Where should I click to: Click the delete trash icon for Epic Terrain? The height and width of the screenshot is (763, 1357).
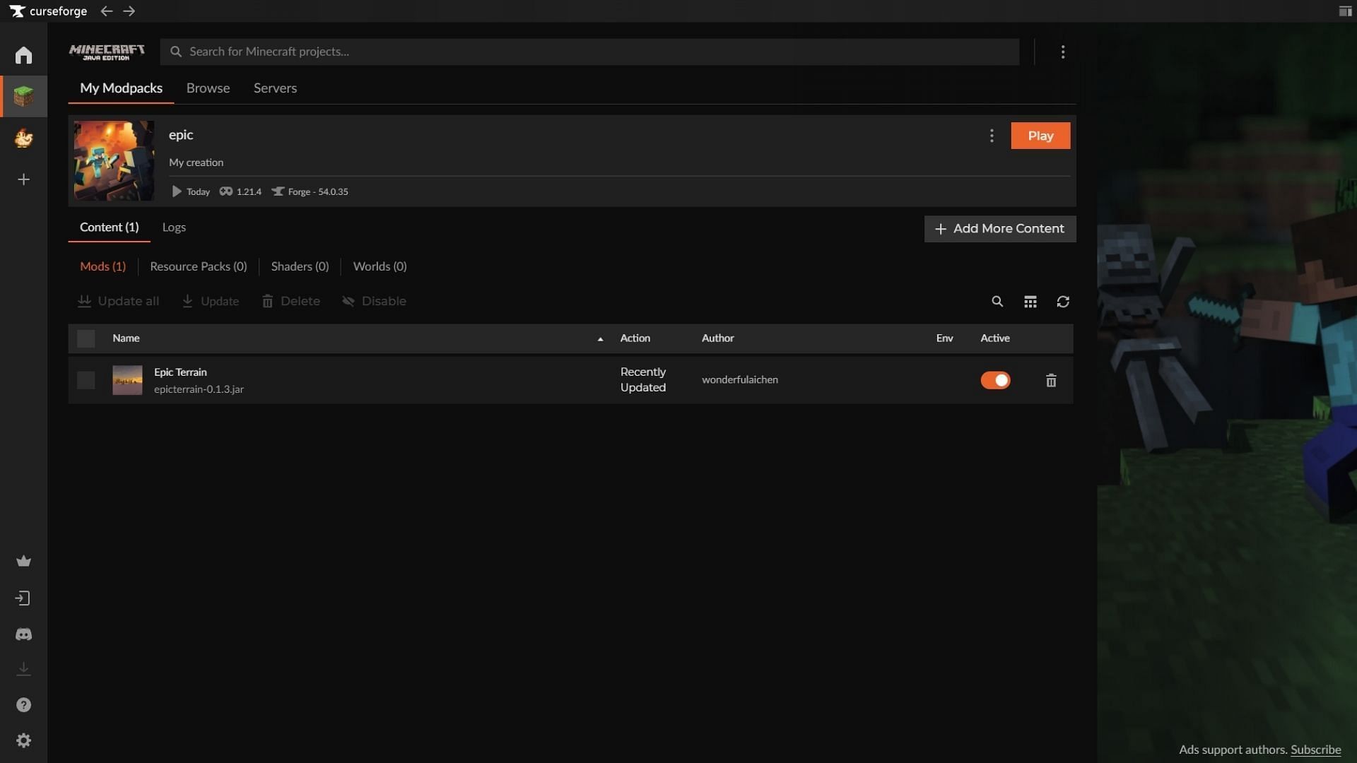coord(1050,380)
